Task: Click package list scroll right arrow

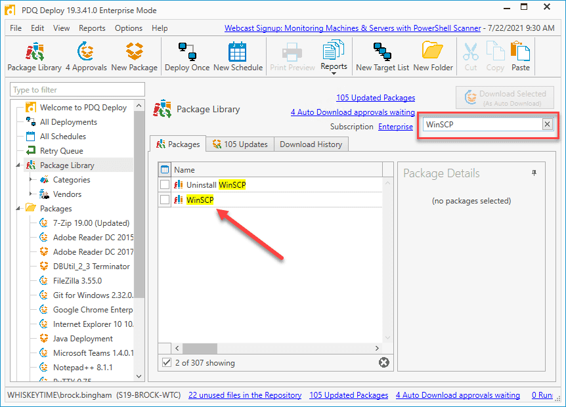Action: point(377,348)
